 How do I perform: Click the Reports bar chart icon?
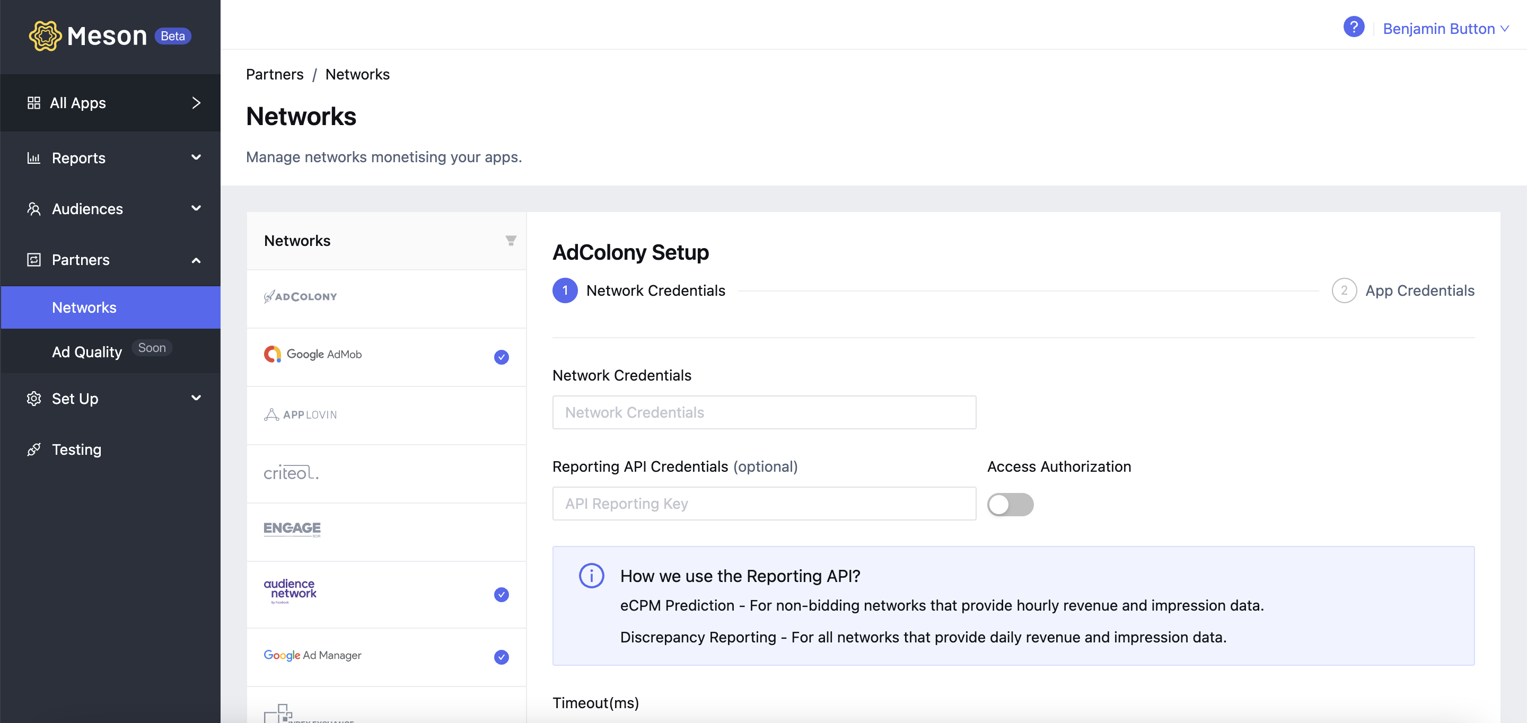pos(34,157)
